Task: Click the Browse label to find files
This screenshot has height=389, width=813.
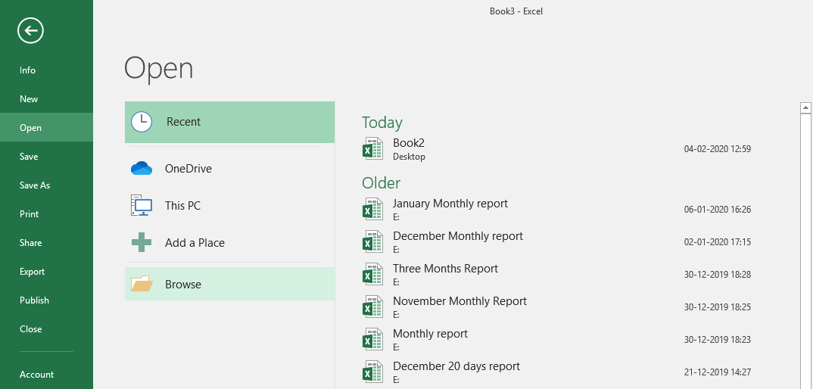Action: point(183,285)
